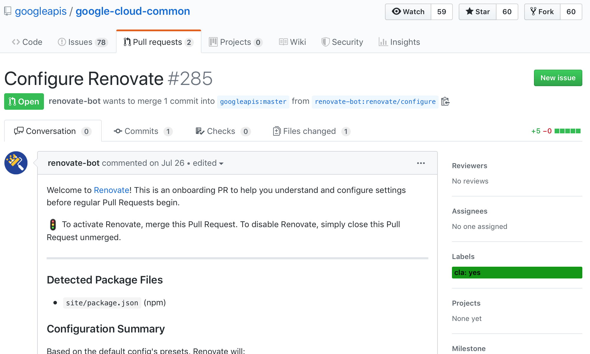The image size is (590, 354).
Task: Open the googleapis:master base branch
Action: click(x=253, y=102)
